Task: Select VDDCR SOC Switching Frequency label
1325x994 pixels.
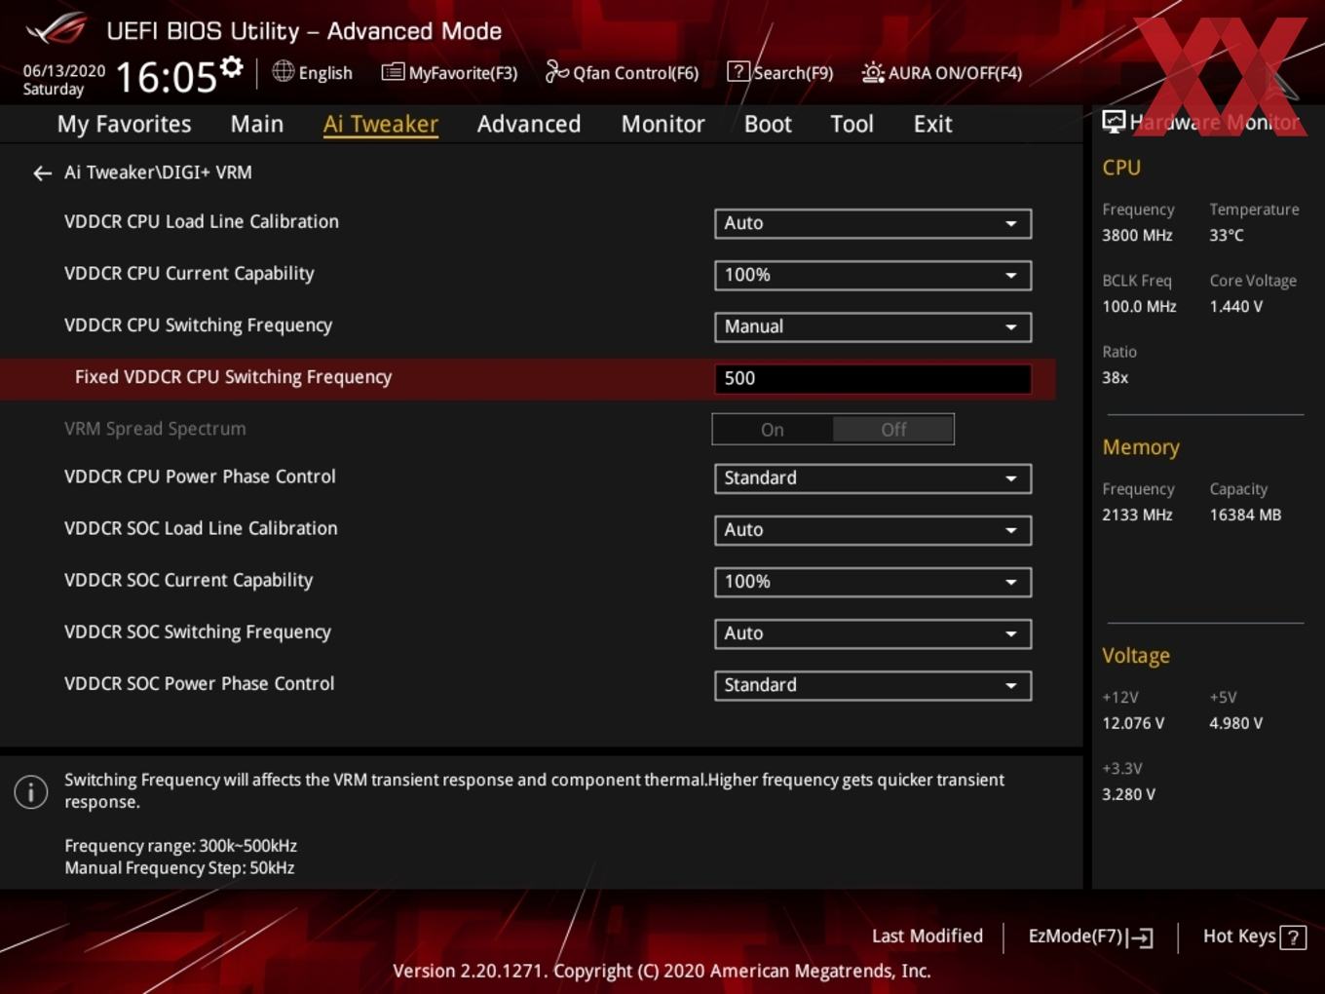Action: (198, 631)
